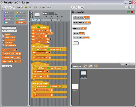Screen dimensions: 136x107
Task: Open variable dropdown in show variable block
Action: (x=18, y=57)
